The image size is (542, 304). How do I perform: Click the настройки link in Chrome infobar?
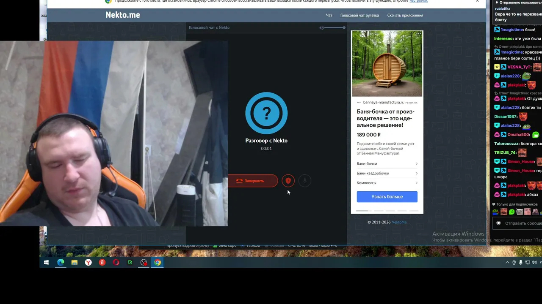418,1
